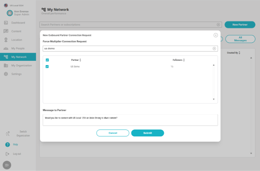Cancel the connection request
260x171 pixels.
coord(113,133)
